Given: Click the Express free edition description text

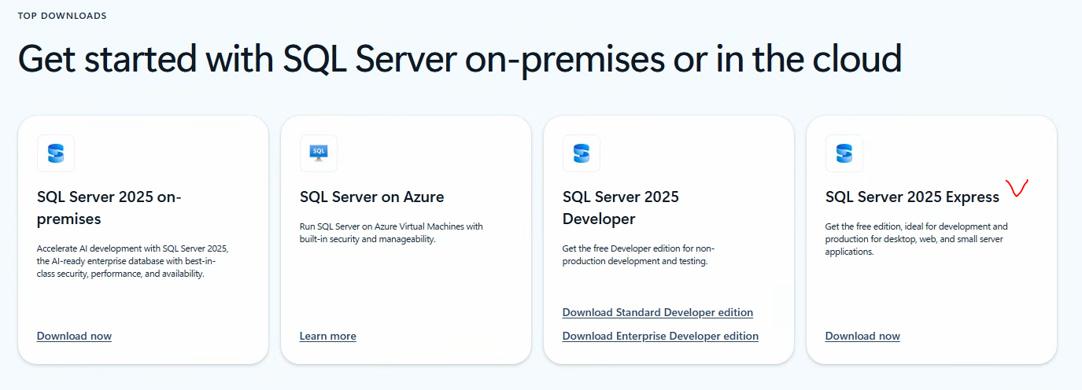Looking at the screenshot, I should [917, 239].
